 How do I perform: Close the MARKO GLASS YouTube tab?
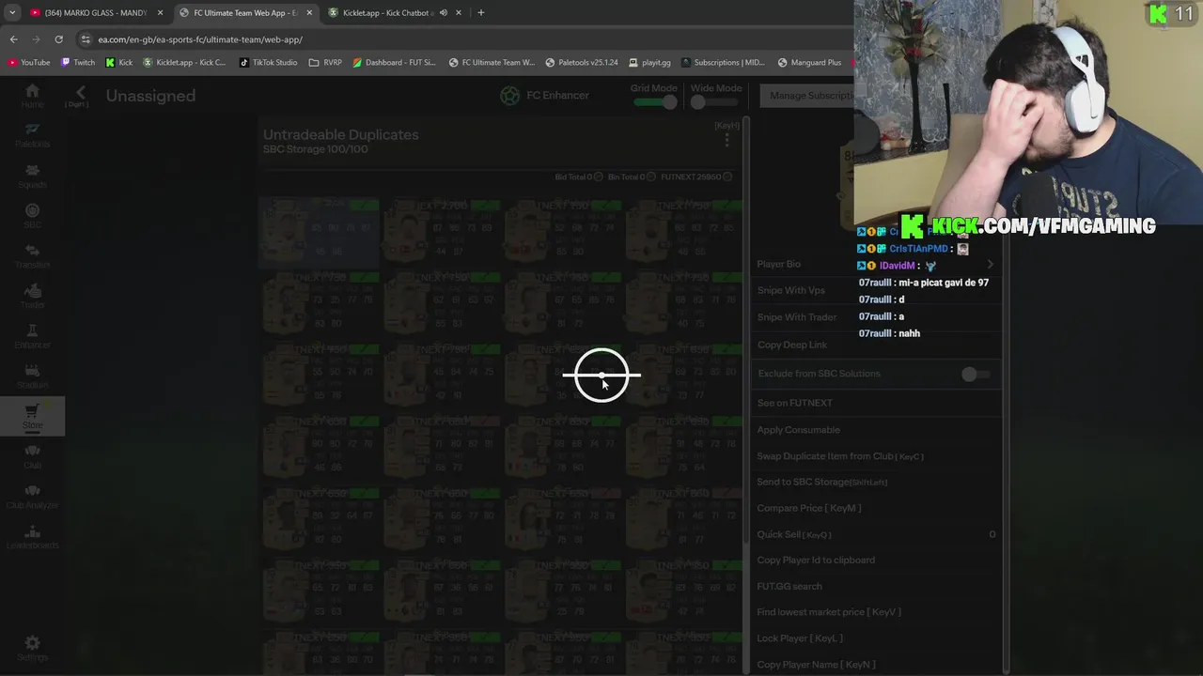point(160,13)
